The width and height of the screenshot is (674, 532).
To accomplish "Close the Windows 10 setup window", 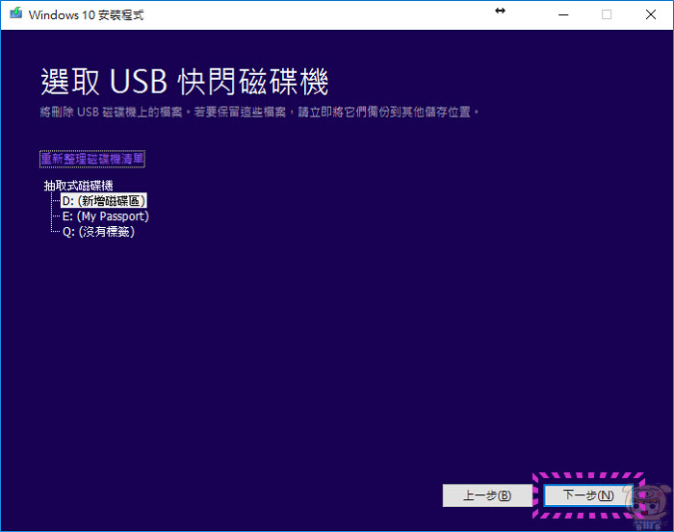I will click(x=650, y=15).
